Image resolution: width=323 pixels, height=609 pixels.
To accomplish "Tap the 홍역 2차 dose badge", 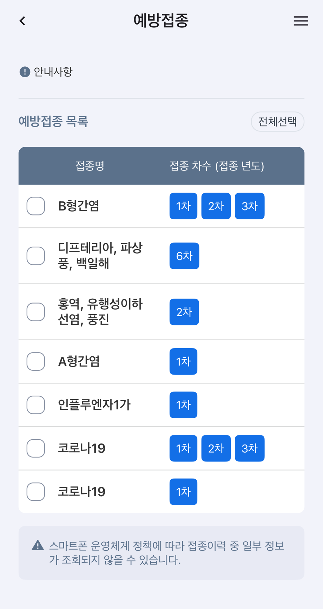I will coord(184,312).
